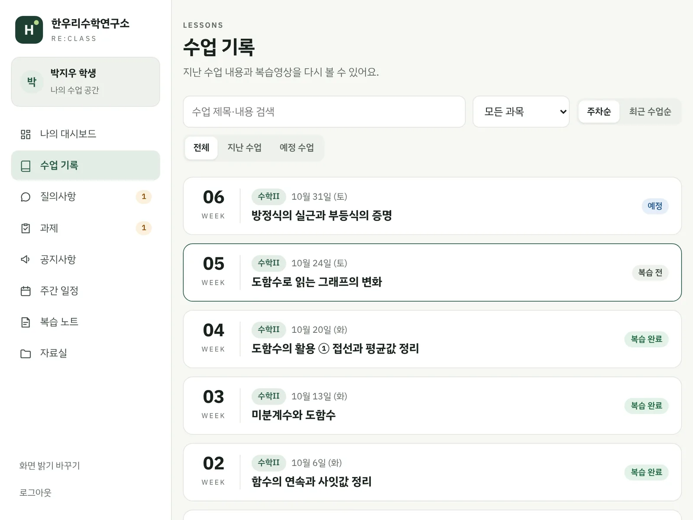Click 복습 완료 badge on week 02
Screen dimensions: 693x520
click(x=646, y=472)
